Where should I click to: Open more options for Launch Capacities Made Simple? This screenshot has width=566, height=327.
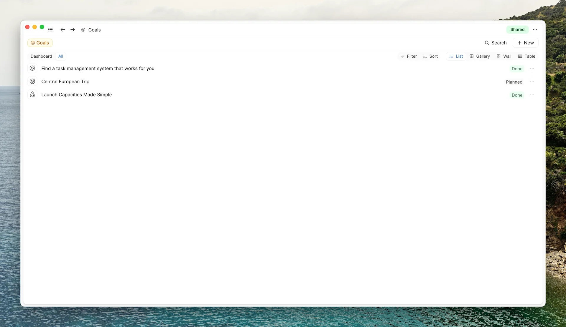[532, 95]
